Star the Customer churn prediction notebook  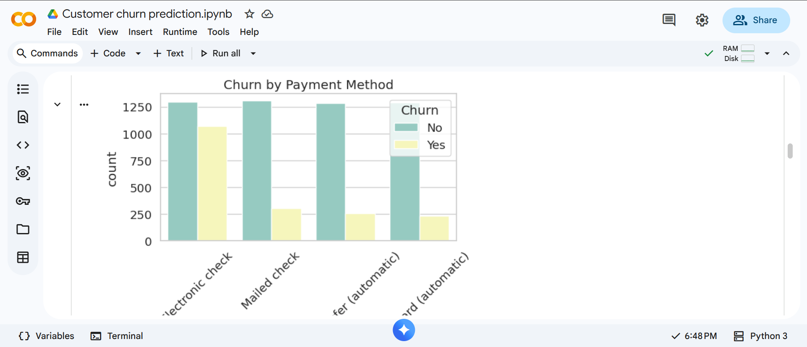(x=249, y=14)
